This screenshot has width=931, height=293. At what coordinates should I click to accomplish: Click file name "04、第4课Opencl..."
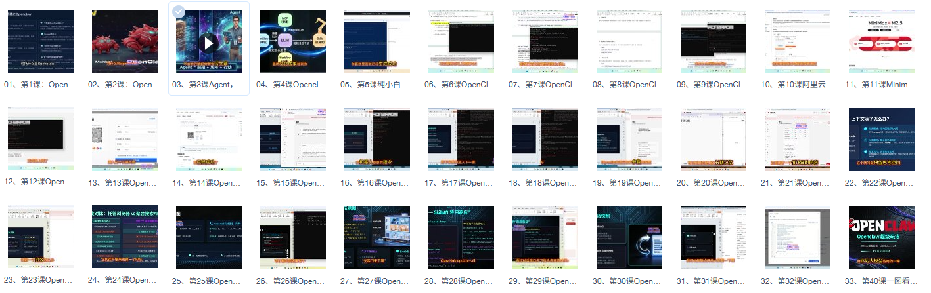293,85
